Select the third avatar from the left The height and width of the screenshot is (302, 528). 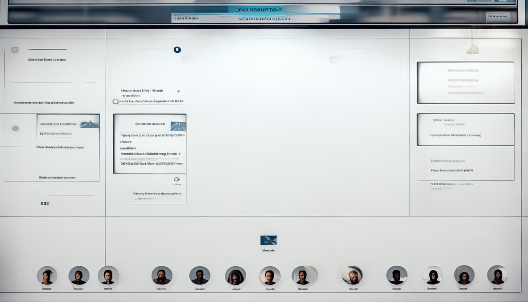(108, 275)
